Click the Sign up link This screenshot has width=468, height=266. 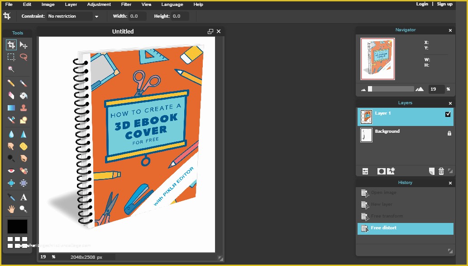click(445, 4)
